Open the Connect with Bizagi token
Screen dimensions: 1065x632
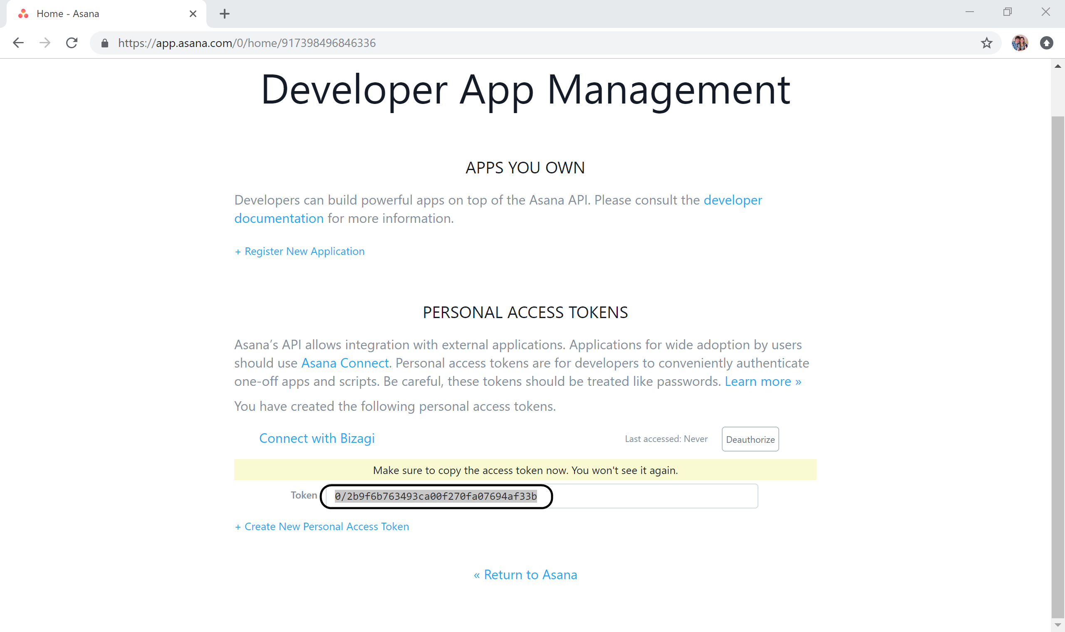(317, 438)
